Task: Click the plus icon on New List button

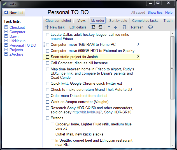Action: pyautogui.click(x=6, y=12)
